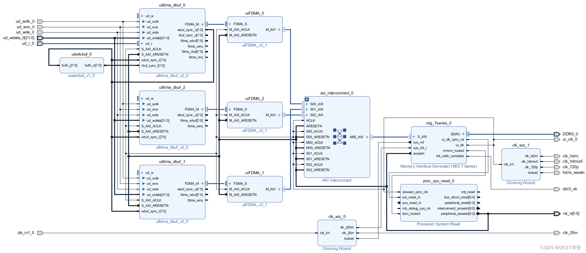Open uisetvbuf_v1_0 block type link
The width and height of the screenshot is (586, 253).
(81, 76)
